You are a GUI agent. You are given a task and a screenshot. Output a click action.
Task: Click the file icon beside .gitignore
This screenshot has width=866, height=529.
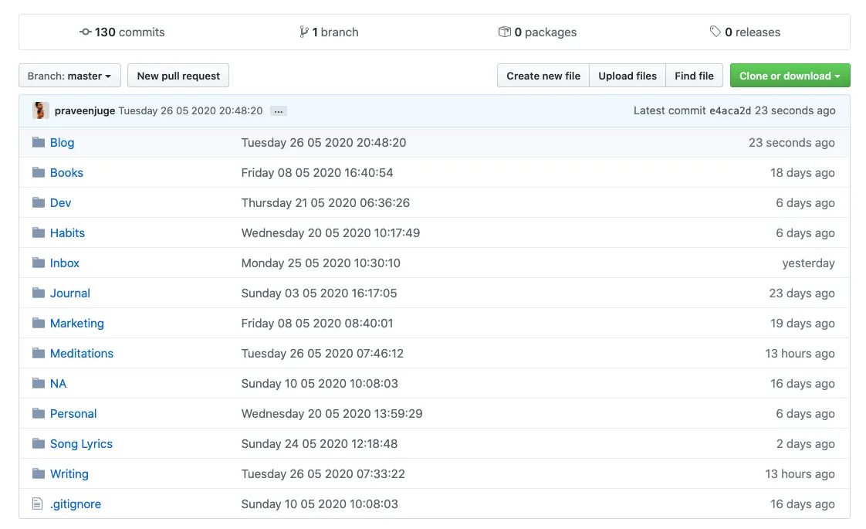[x=37, y=504]
